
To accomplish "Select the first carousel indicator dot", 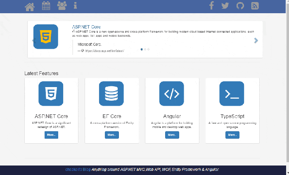I will pos(142,50).
